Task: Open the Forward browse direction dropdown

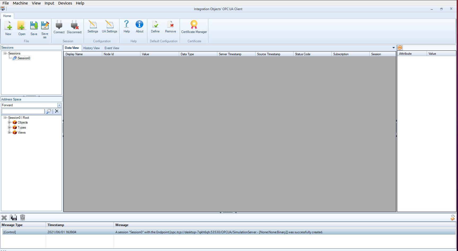Action: coord(59,105)
